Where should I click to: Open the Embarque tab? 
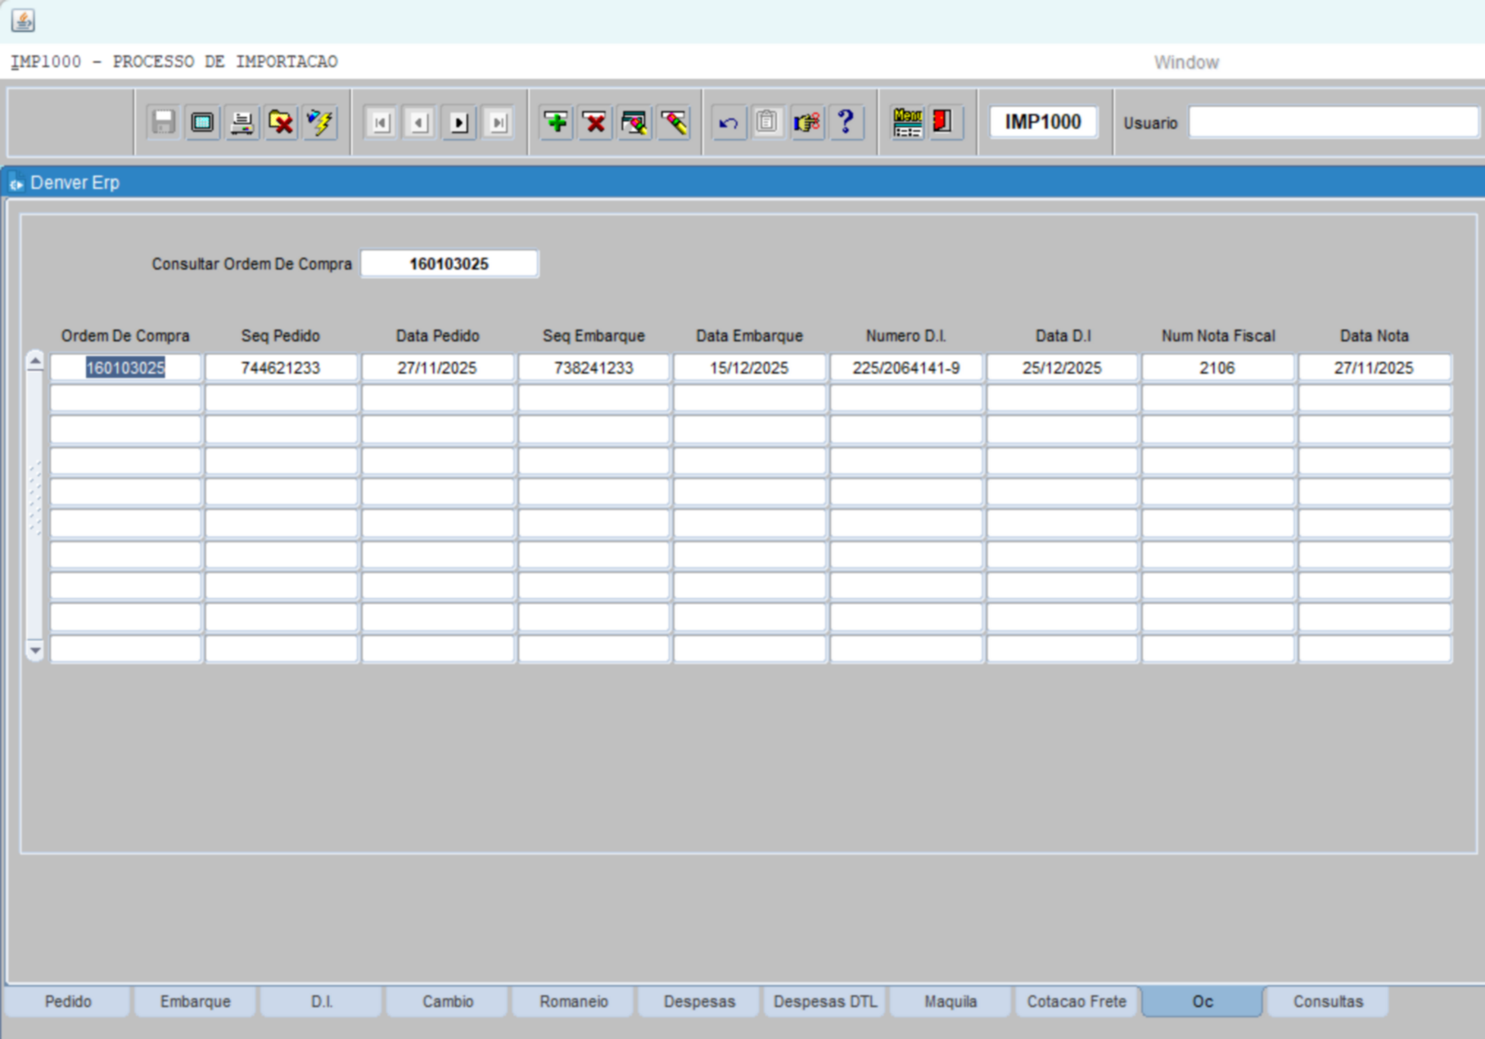195,1001
